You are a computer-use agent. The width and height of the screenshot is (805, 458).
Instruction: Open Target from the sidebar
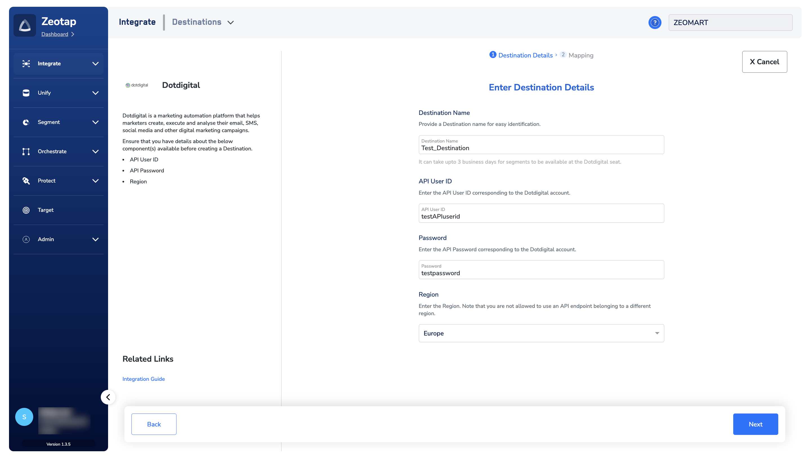coord(46,210)
